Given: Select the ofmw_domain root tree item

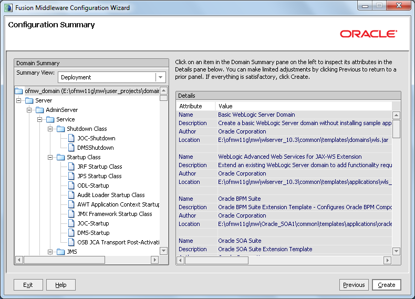Looking at the screenshot, I should 91,91.
